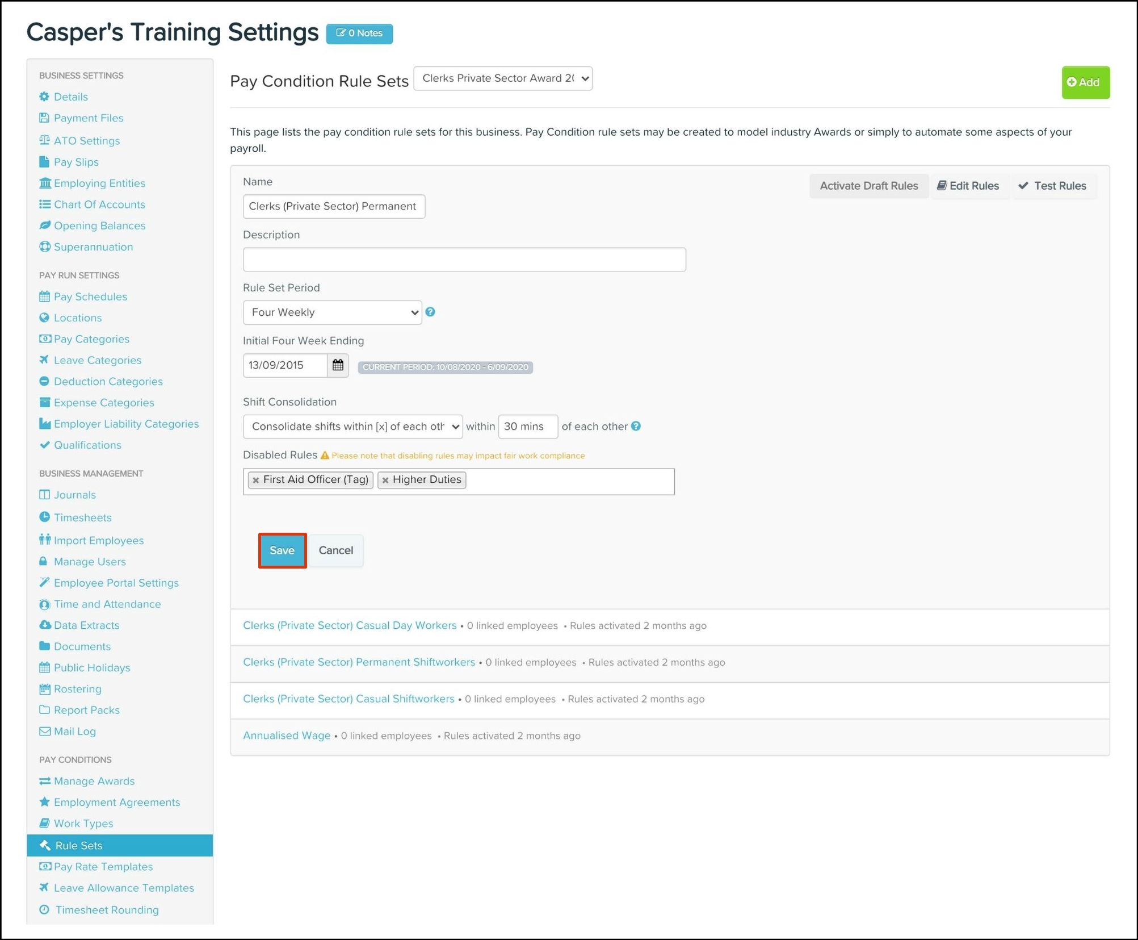Click help icon beside Rule Set Period

(x=430, y=312)
